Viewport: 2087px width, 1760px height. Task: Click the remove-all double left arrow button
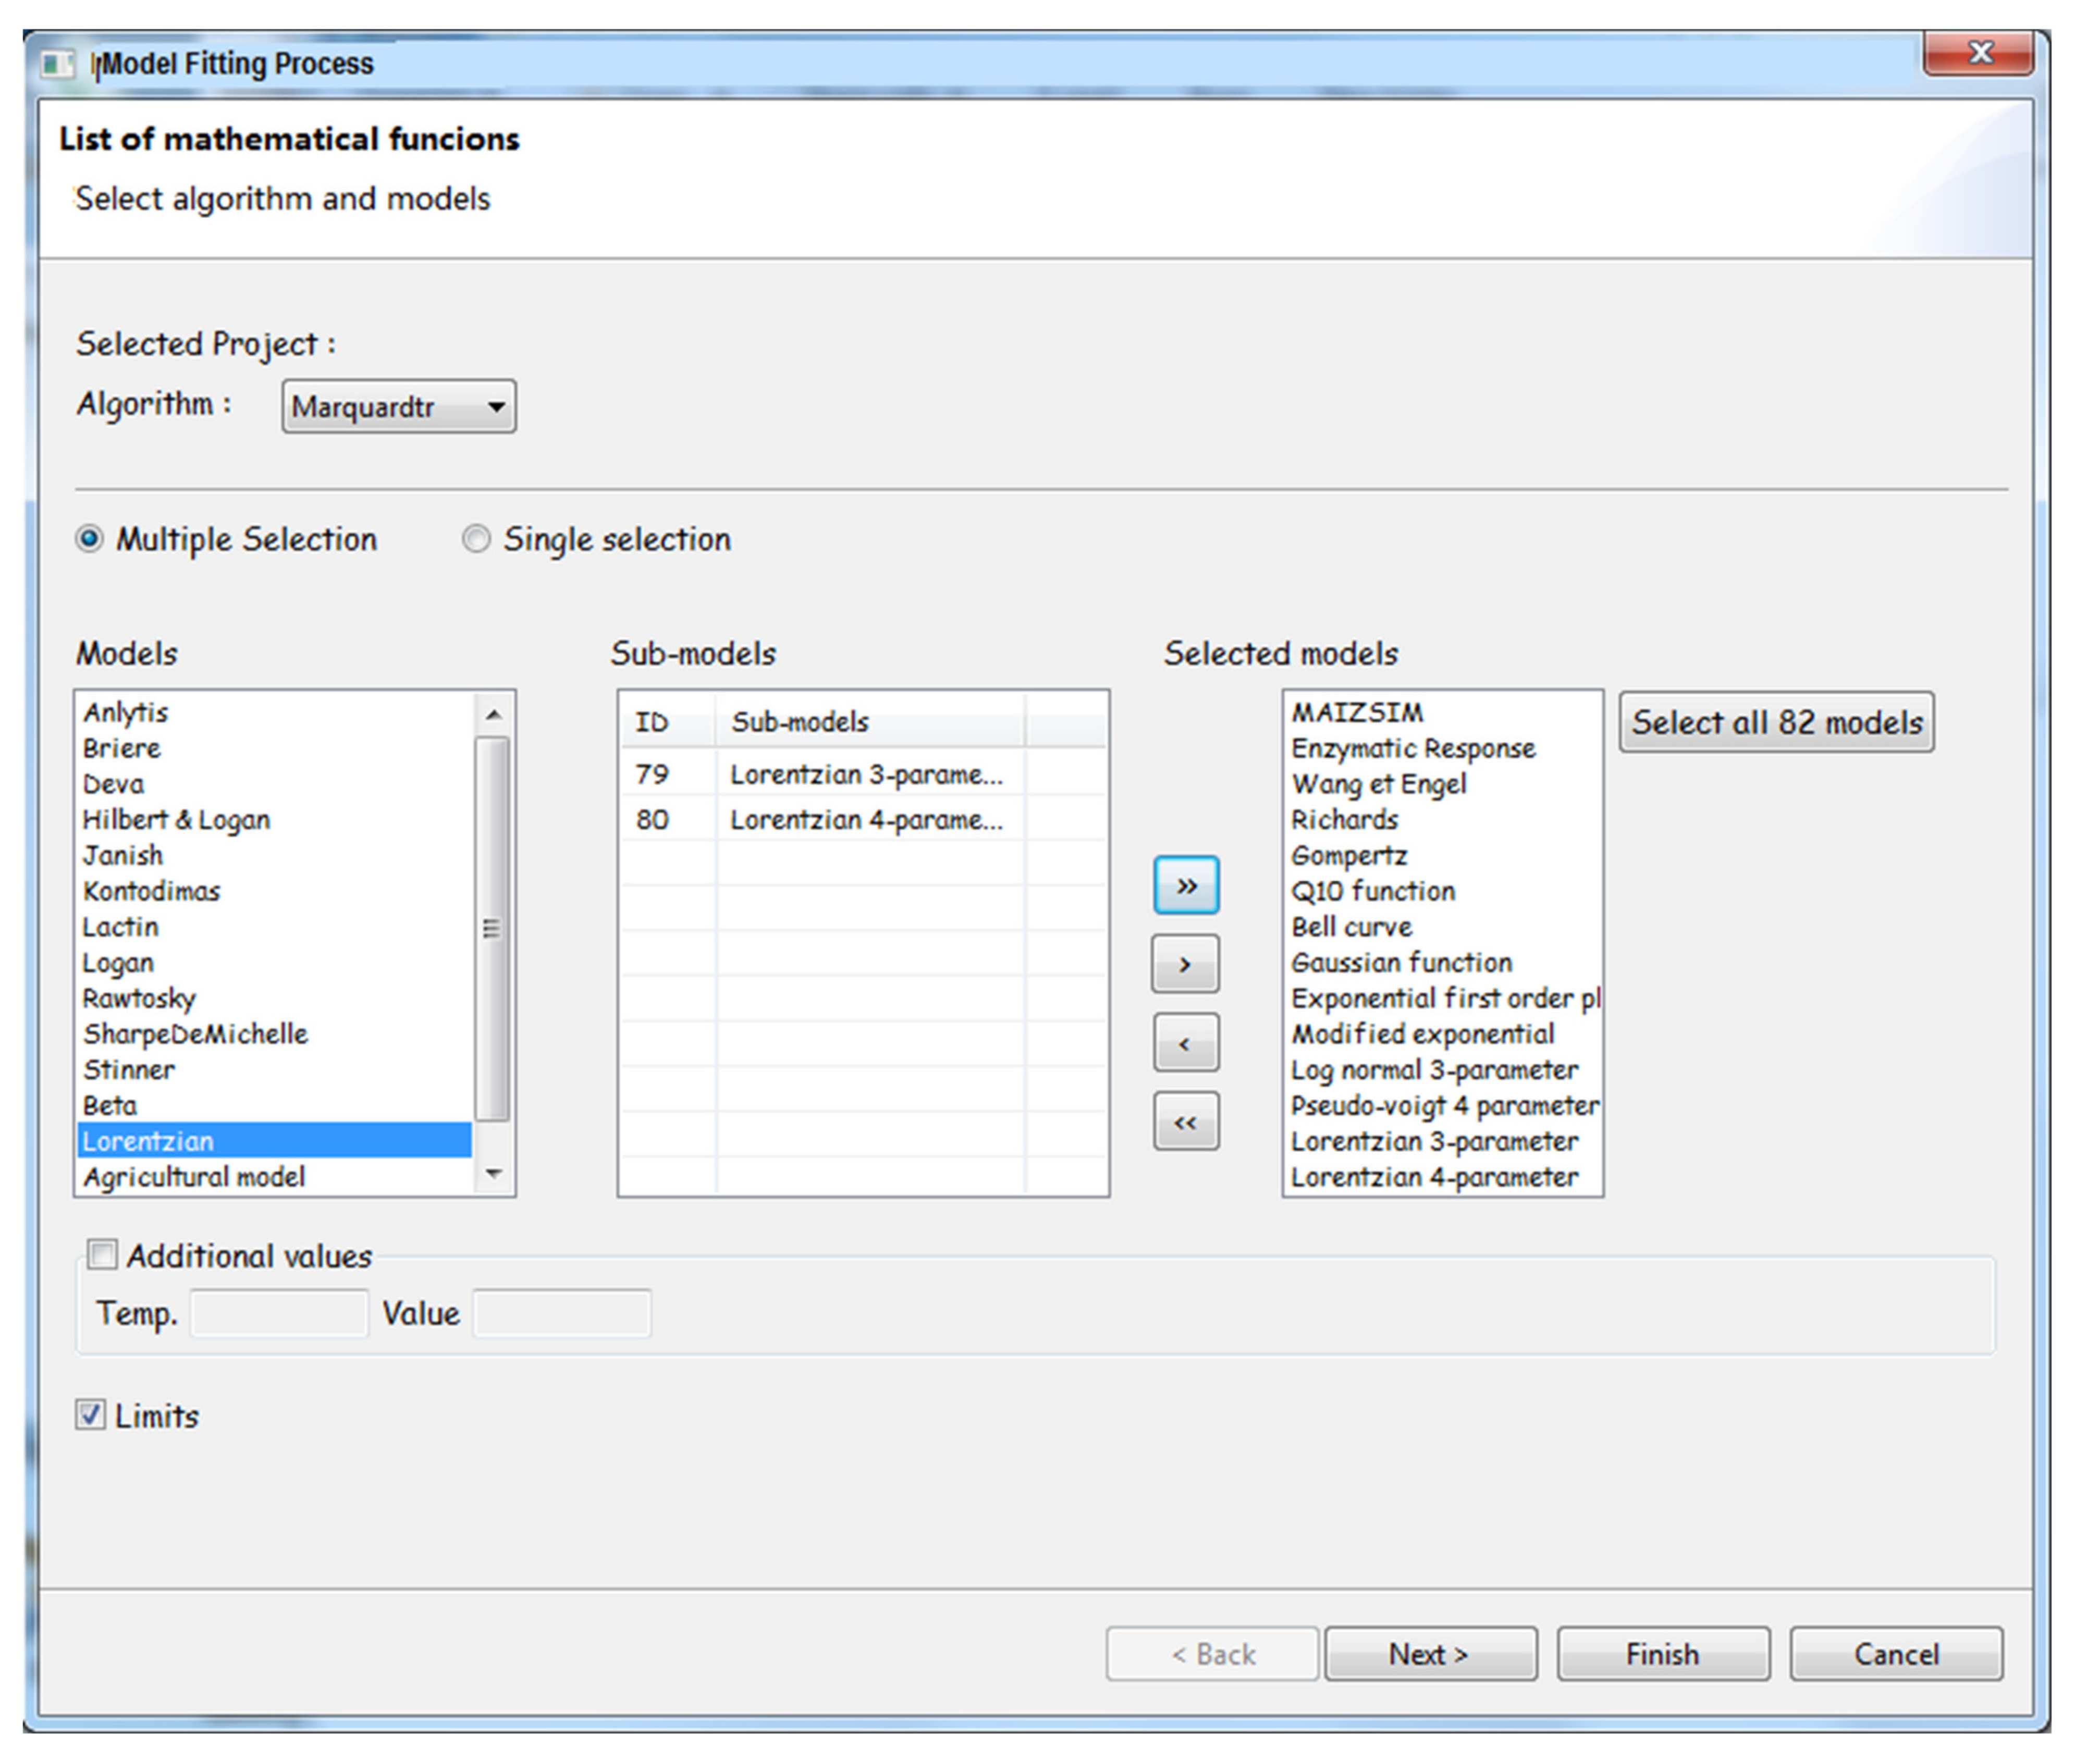tap(1185, 1122)
